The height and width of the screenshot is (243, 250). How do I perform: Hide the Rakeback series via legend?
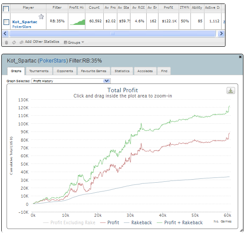pos(138,222)
